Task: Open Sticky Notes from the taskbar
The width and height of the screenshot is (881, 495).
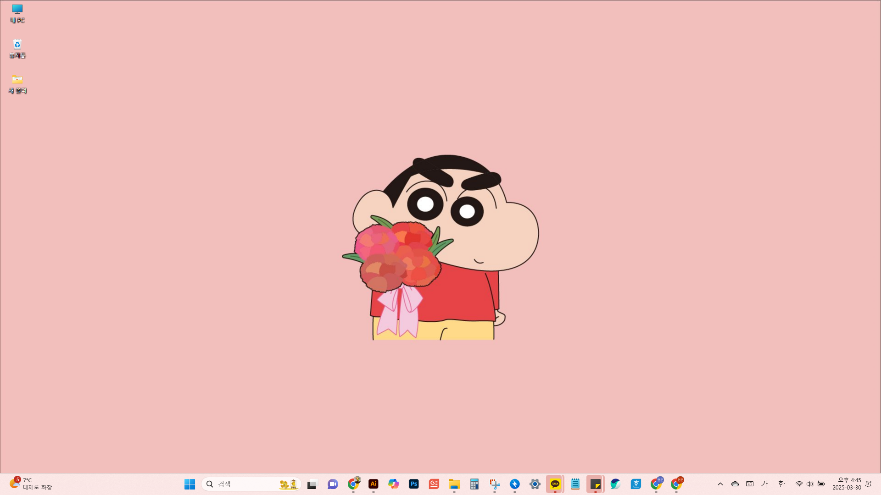Action: (596, 484)
